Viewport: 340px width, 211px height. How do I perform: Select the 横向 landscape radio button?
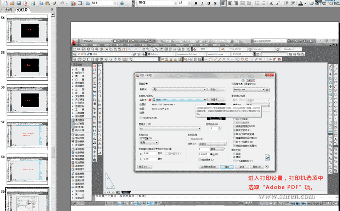[x=234, y=157]
